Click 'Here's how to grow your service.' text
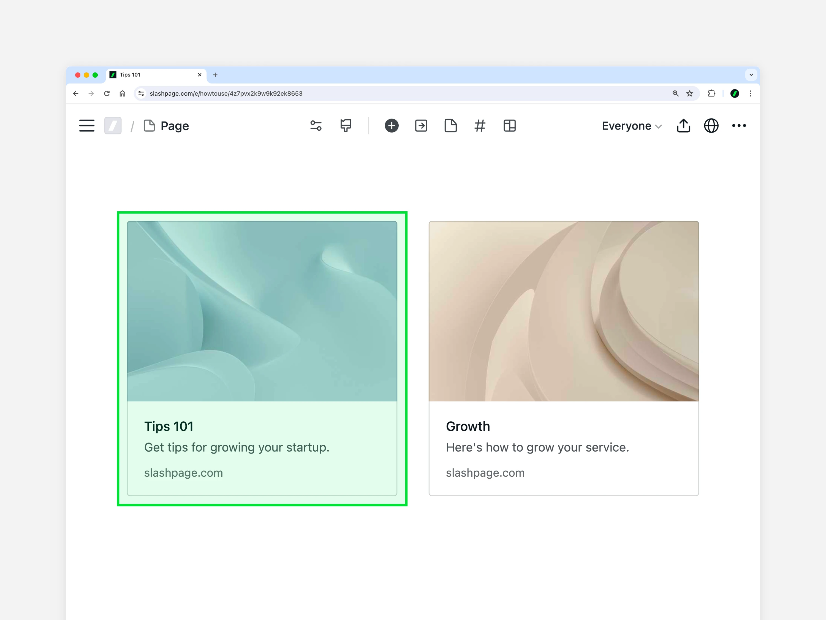 538,447
